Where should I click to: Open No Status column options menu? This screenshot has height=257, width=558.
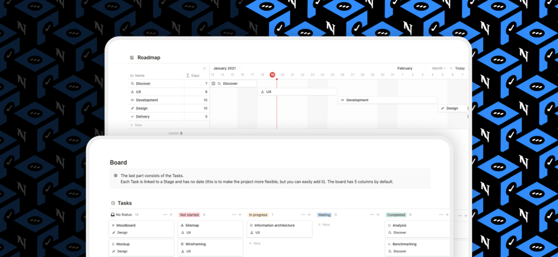(x=165, y=215)
